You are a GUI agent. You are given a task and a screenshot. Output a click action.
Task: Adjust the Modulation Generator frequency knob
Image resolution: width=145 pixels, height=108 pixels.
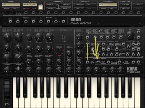click(x=59, y=70)
